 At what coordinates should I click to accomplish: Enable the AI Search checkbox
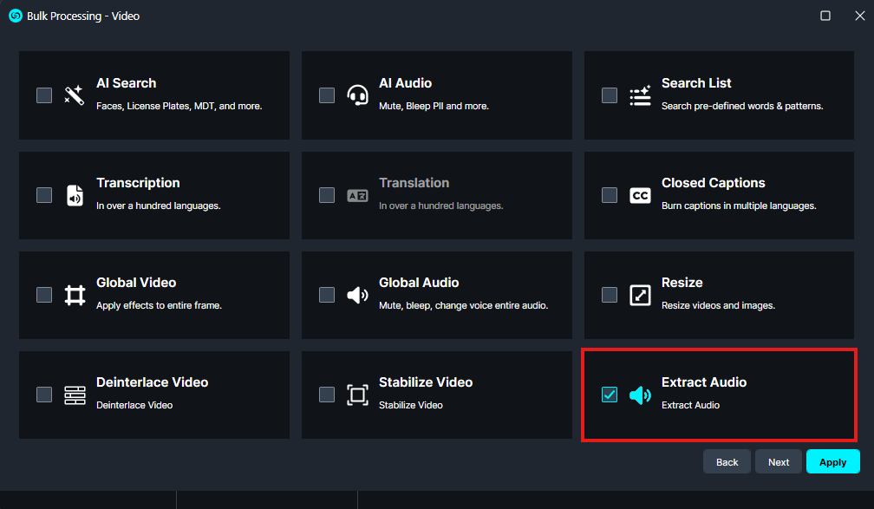(44, 95)
